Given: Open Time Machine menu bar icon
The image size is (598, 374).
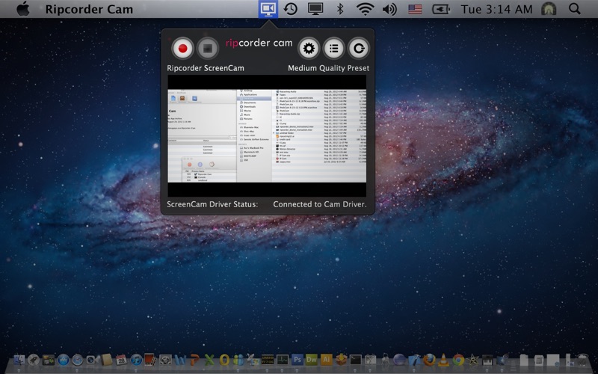Looking at the screenshot, I should point(290,9).
